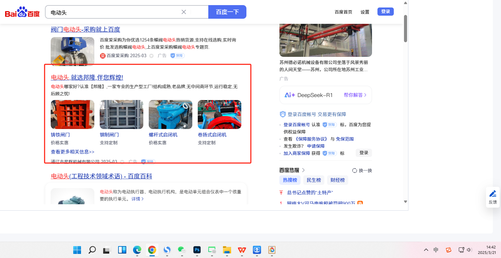Image resolution: width=501 pixels, height=258 pixels.
Task: Open hot search 总书记点赞的“土特产”
Action: [310, 193]
